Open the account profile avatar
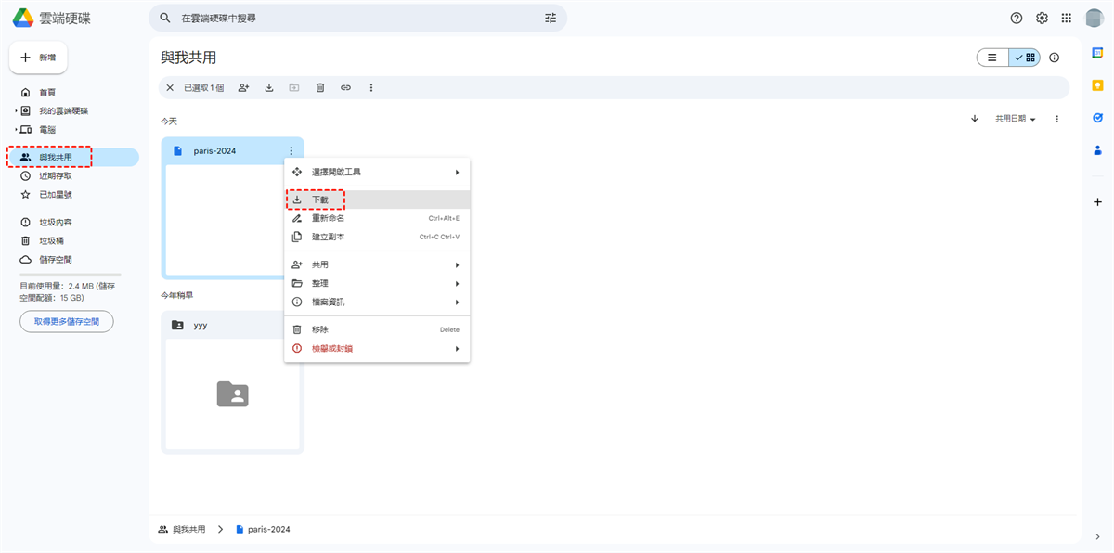Screen dimensions: 1114x553 coord(1094,18)
